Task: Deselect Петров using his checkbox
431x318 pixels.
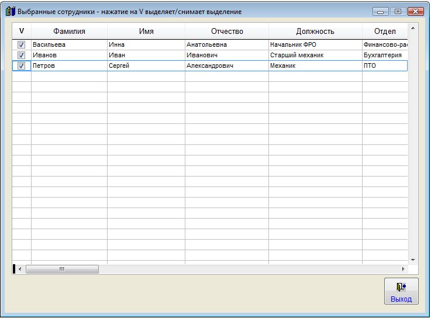Action: click(x=22, y=66)
